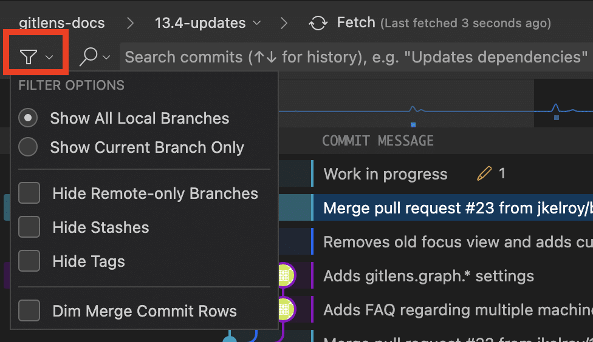The height and width of the screenshot is (342, 593).
Task: Toggle the Hide Tags checkbox
Action: tap(29, 261)
